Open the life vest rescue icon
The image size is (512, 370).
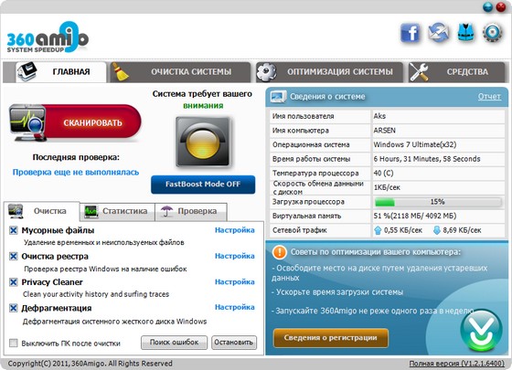tap(465, 32)
